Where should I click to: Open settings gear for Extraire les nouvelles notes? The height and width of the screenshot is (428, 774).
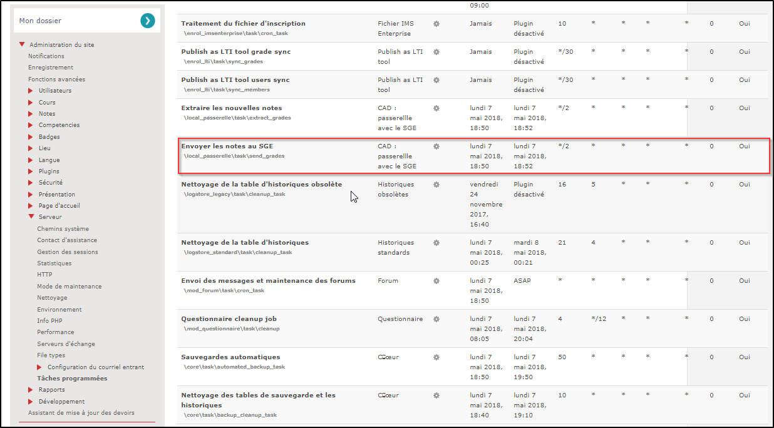(436, 108)
